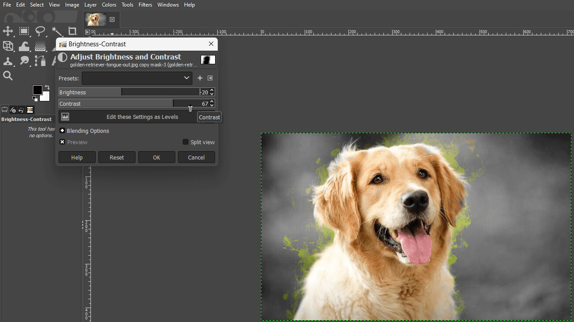Open the File menu
Image resolution: width=574 pixels, height=322 pixels.
click(x=7, y=5)
